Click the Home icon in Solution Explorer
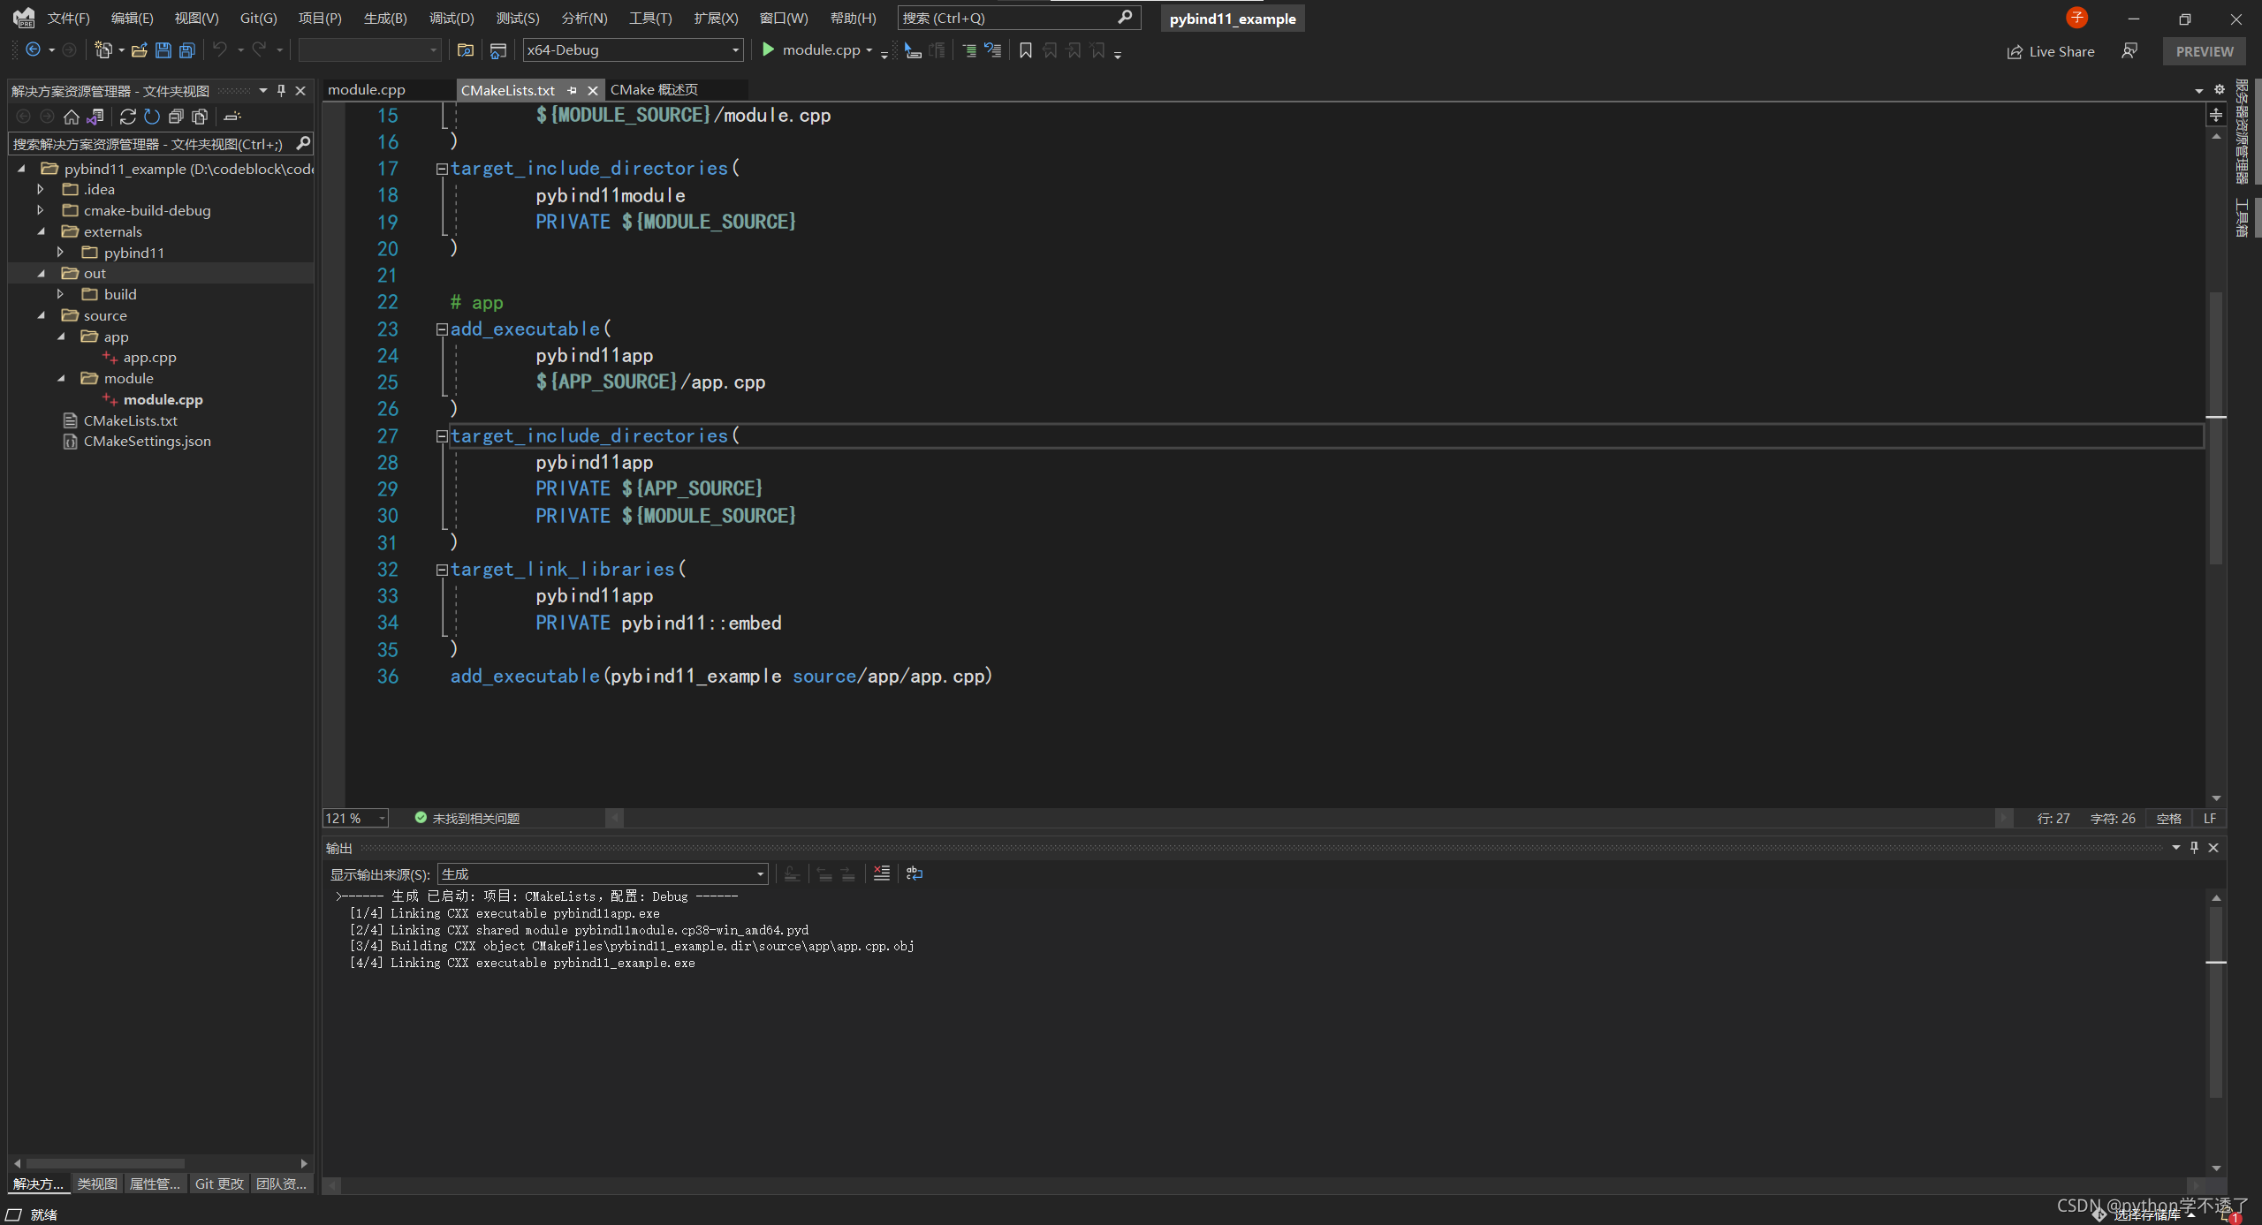The height and width of the screenshot is (1225, 2262). pyautogui.click(x=72, y=117)
